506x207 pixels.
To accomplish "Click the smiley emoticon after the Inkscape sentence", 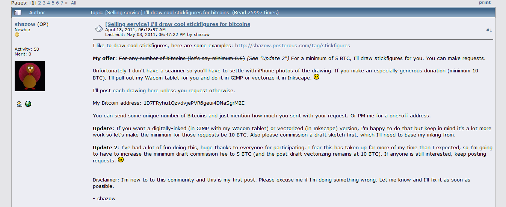I will (x=316, y=77).
